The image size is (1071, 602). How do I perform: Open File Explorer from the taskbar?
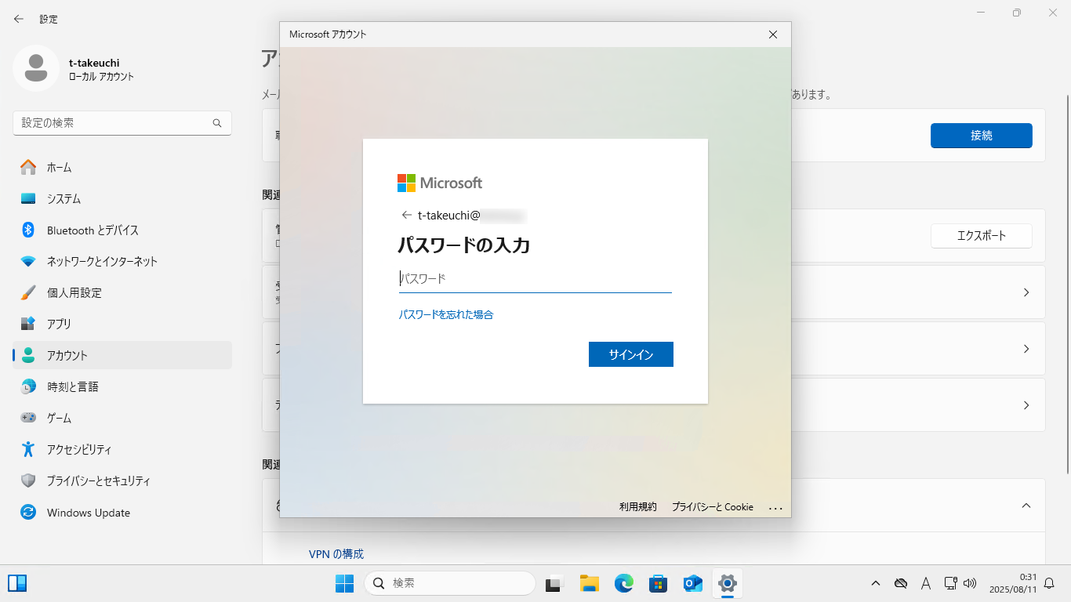[x=590, y=583]
